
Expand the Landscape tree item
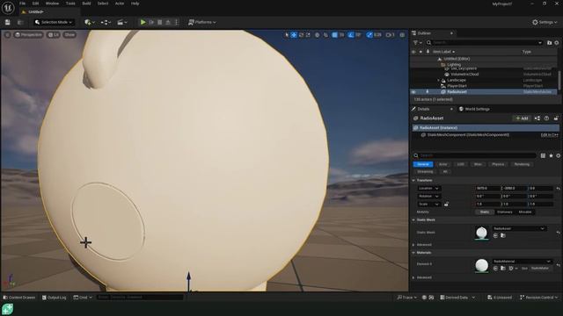tap(438, 80)
